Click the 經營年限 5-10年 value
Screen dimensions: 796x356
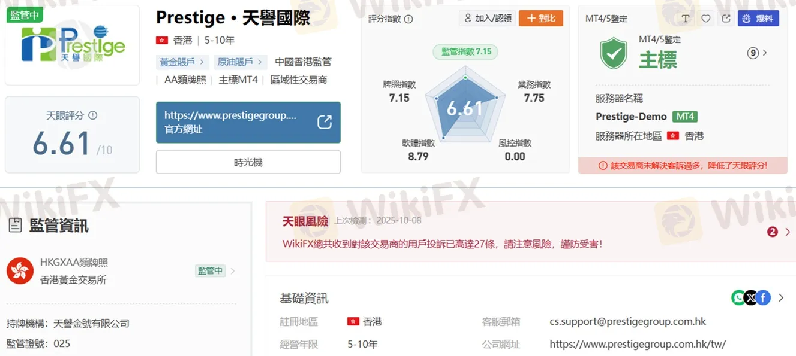pyautogui.click(x=362, y=344)
